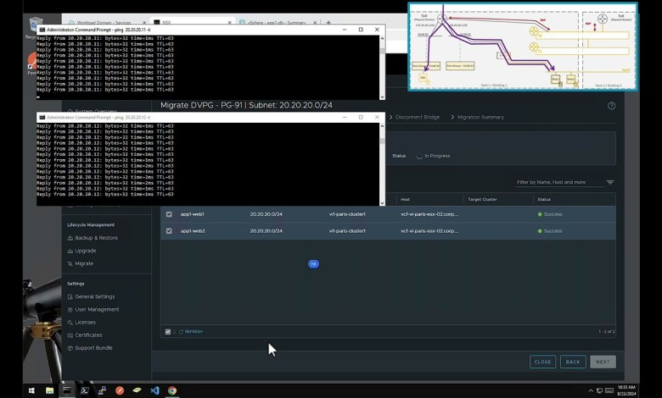This screenshot has width=662, height=398.
Task: Click up arrow of ping 20.20.20.12 scrollbar
Action: tap(382, 126)
